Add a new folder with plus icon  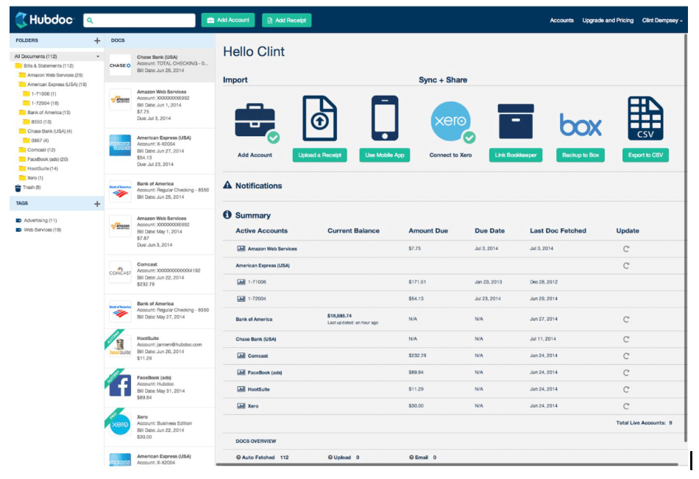point(97,40)
